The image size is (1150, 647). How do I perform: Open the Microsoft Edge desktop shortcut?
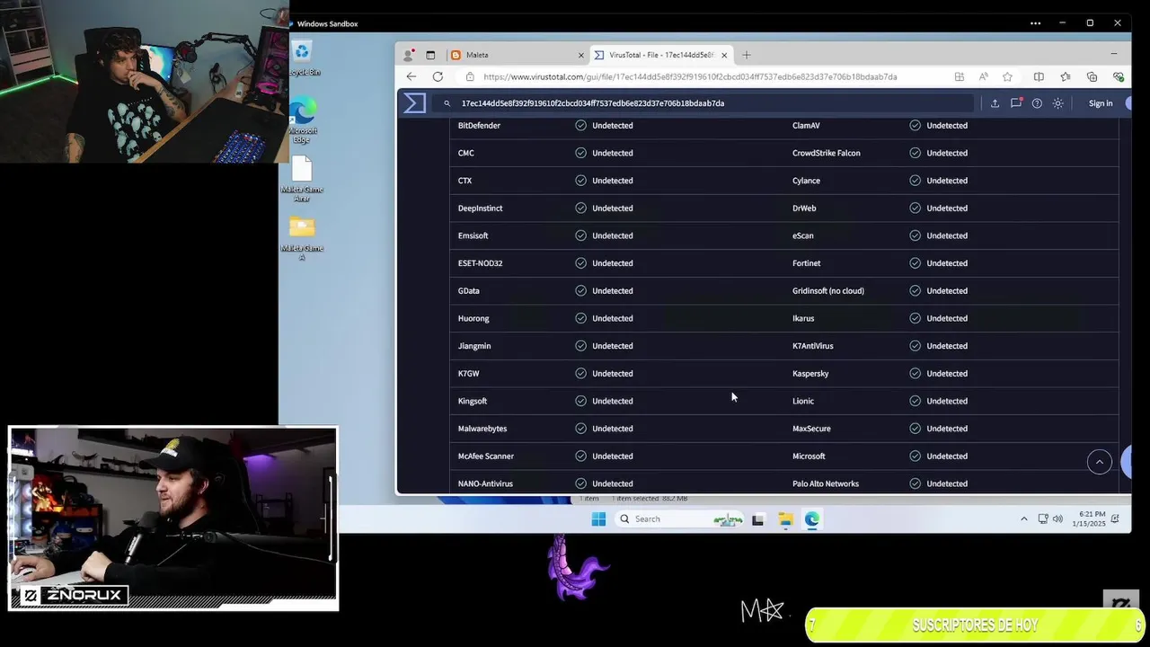coord(303,120)
